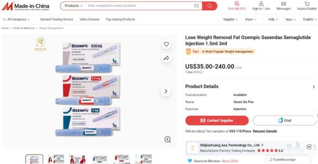The image size is (318, 164).
Task: Share product using the arrow icon
Action: [166, 58]
